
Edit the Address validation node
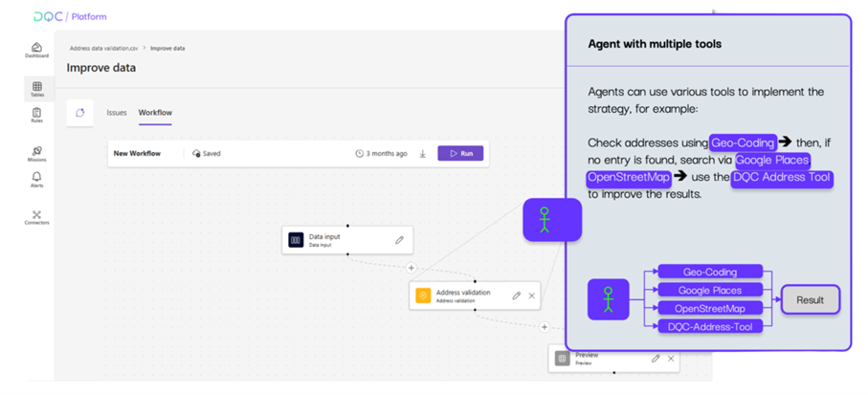point(517,296)
